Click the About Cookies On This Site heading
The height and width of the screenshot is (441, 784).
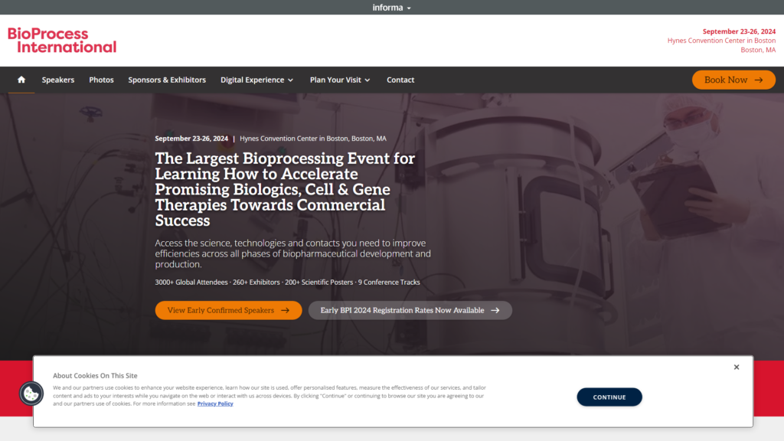pyautogui.click(x=95, y=375)
